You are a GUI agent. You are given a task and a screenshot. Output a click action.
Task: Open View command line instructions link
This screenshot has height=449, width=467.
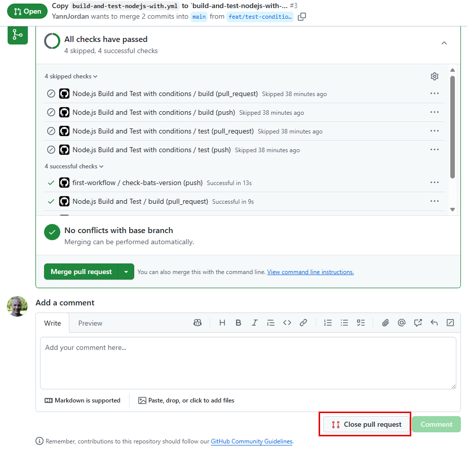(310, 272)
